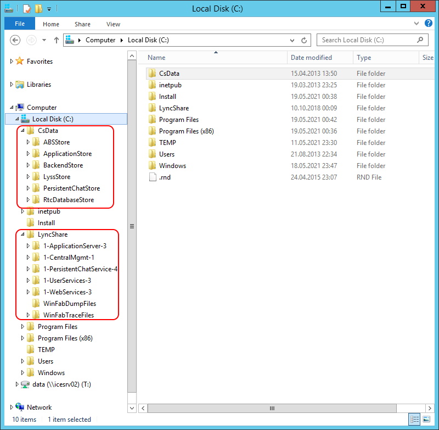Select the Network icon in tree
439x430 pixels.
click(20, 407)
